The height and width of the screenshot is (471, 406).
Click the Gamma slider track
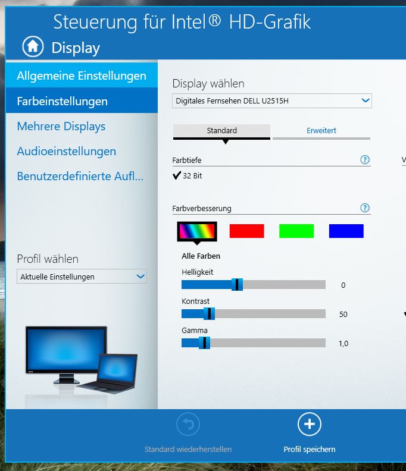[268, 343]
